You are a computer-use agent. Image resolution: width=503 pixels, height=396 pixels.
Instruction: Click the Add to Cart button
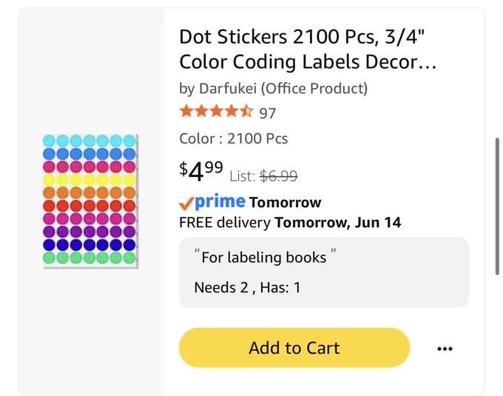click(294, 348)
